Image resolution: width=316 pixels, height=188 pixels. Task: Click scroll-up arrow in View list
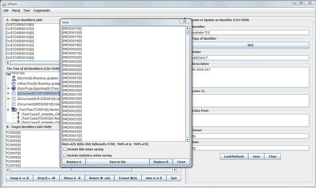click(187, 28)
